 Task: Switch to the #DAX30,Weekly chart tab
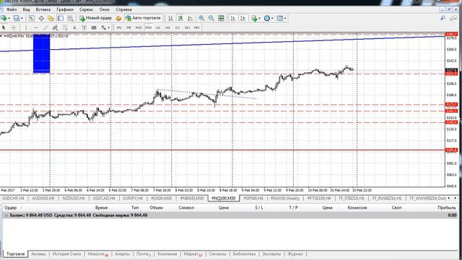[x=285, y=198]
